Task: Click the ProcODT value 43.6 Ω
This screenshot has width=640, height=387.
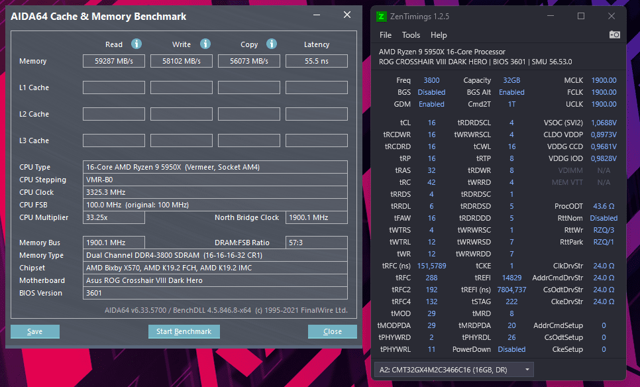Action: point(604,206)
